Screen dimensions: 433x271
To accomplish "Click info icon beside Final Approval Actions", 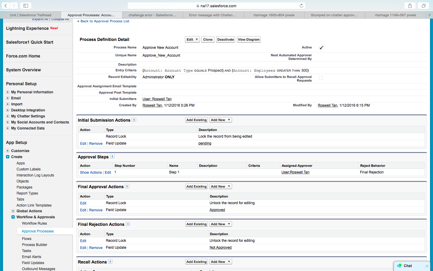I will [127, 186].
